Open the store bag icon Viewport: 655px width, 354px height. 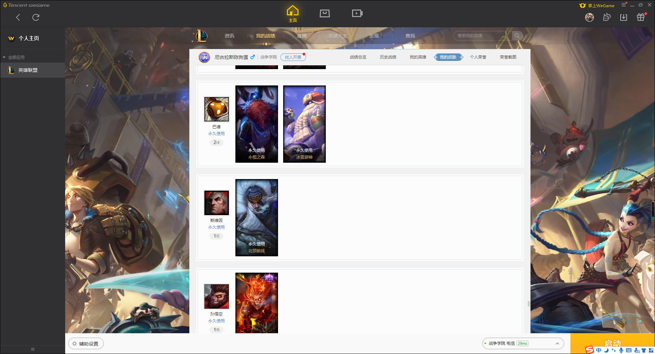(x=325, y=14)
